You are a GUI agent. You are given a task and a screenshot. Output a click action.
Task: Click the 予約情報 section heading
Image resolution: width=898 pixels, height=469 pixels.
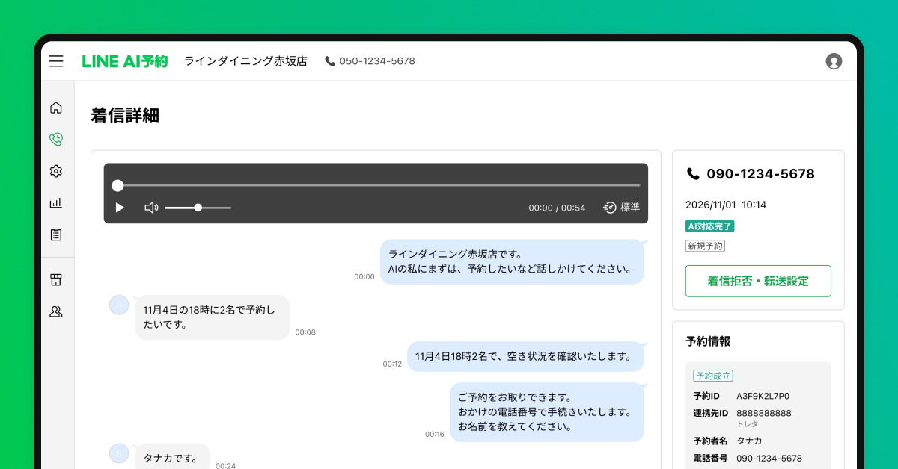[x=708, y=341]
